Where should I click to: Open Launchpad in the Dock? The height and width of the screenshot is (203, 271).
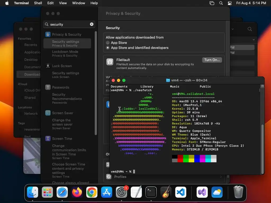[x=47, y=192]
